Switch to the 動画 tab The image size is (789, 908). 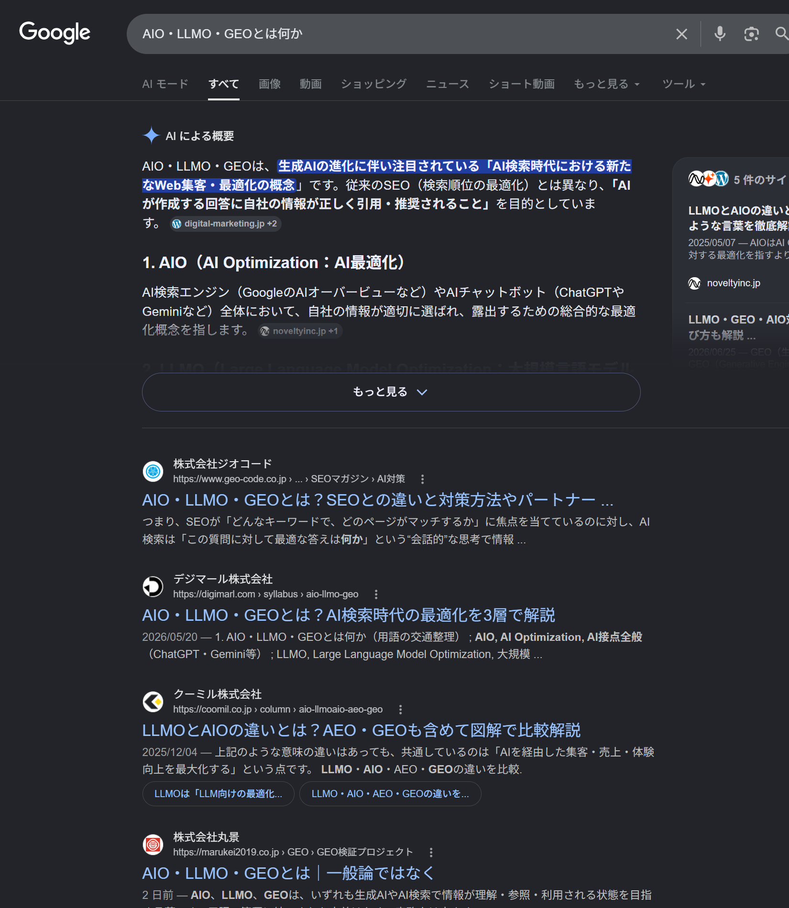(x=311, y=84)
